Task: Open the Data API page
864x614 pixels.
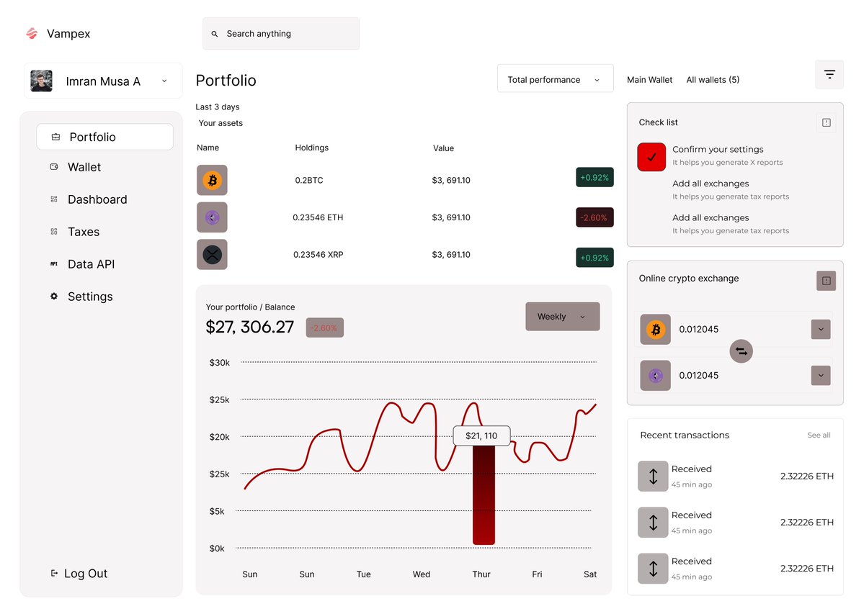Action: pos(90,264)
